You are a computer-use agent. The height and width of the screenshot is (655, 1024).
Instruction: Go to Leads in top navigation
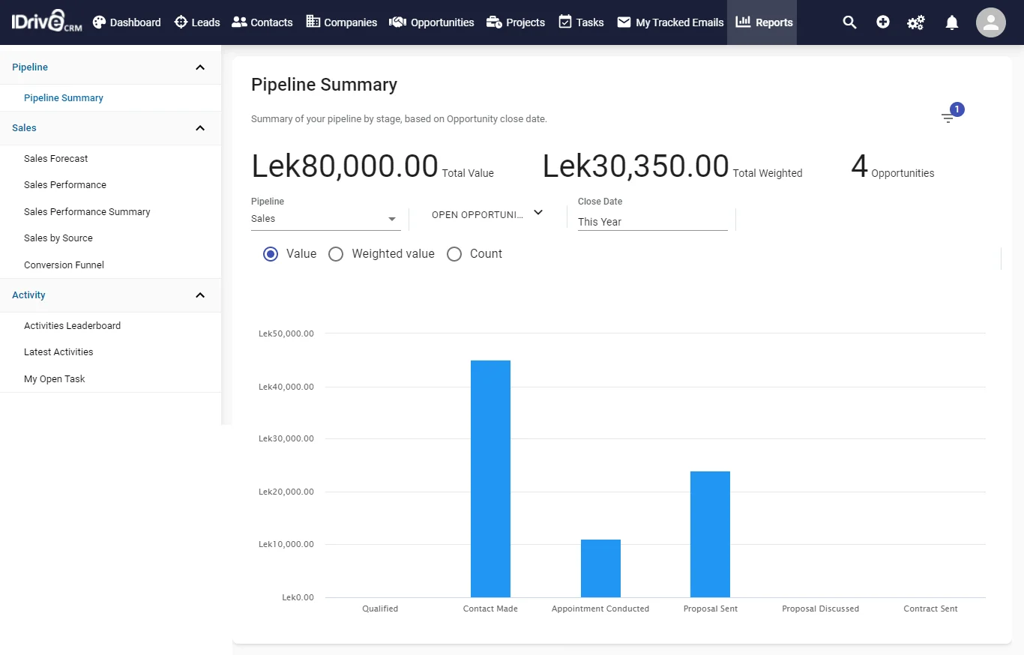coord(197,22)
